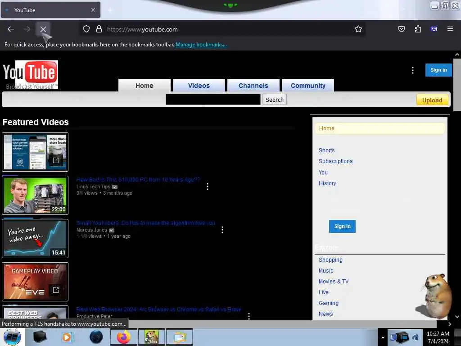Open the media player taskbar icon
This screenshot has width=461, height=346.
click(x=67, y=337)
